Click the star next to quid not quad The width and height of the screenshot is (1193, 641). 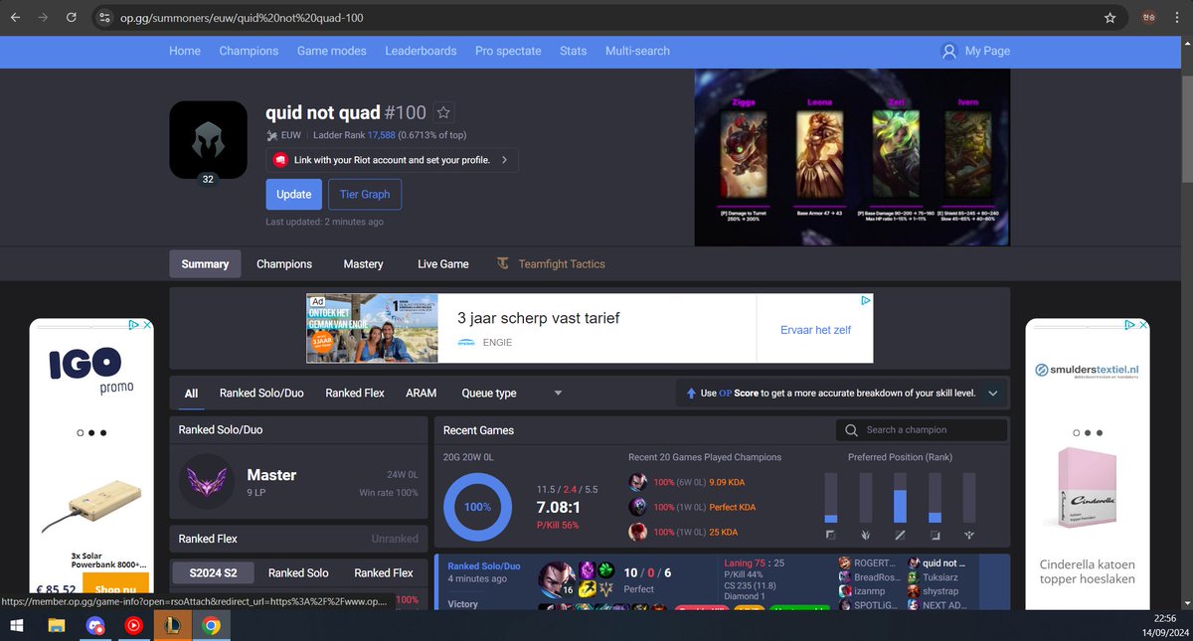coord(443,112)
